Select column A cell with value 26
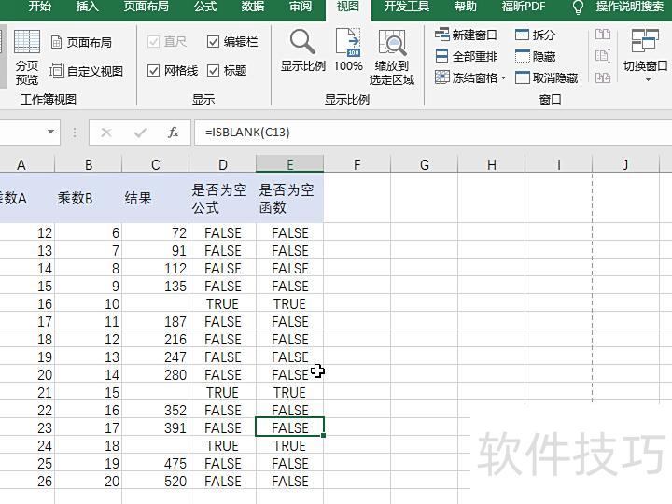The width and height of the screenshot is (672, 504). 27,481
